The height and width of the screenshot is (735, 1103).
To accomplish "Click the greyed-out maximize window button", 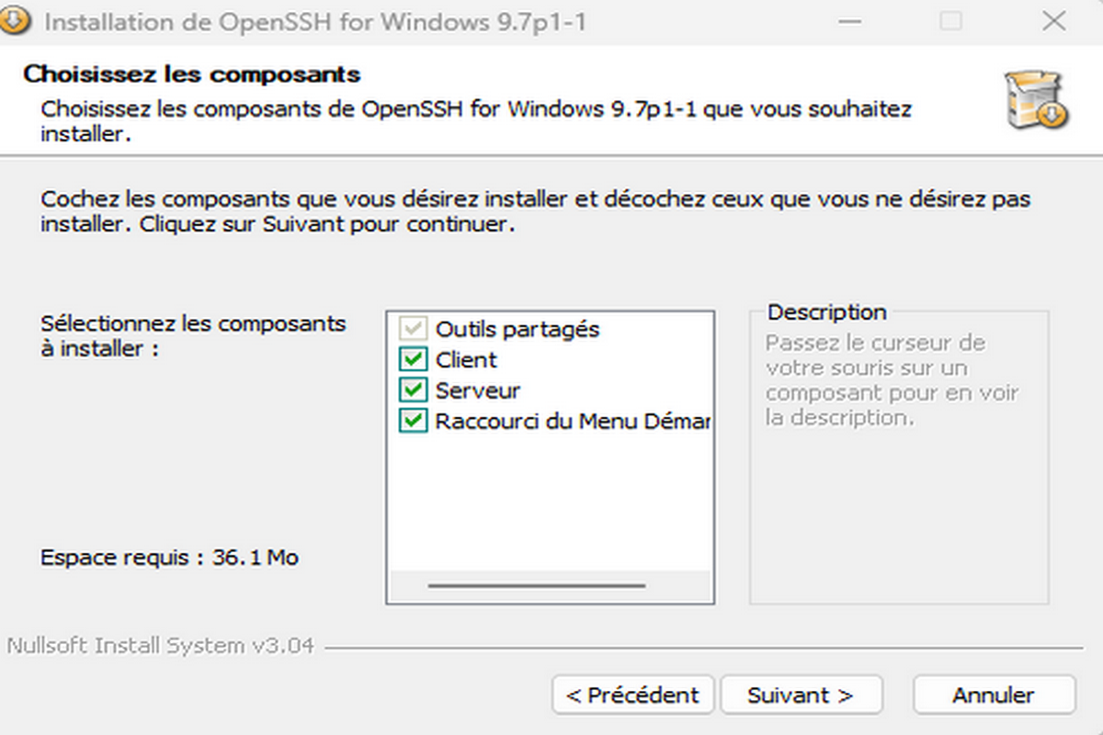I will point(950,21).
